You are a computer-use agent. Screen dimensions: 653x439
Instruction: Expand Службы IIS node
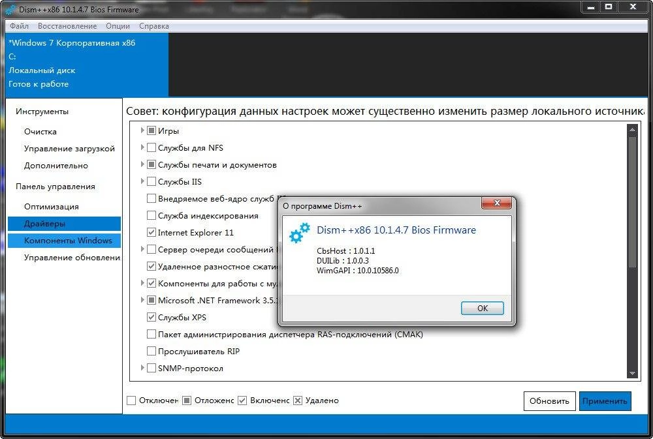pos(142,181)
